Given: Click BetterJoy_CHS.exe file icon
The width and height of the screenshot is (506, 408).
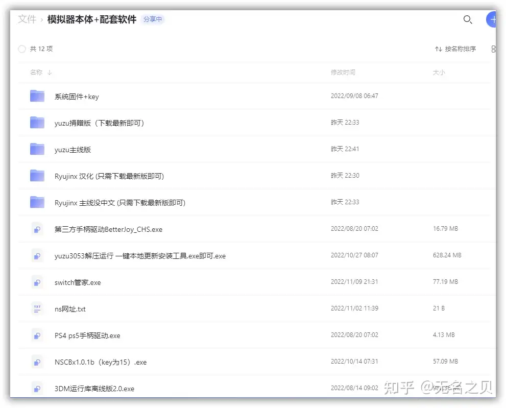Looking at the screenshot, I should click(x=37, y=229).
